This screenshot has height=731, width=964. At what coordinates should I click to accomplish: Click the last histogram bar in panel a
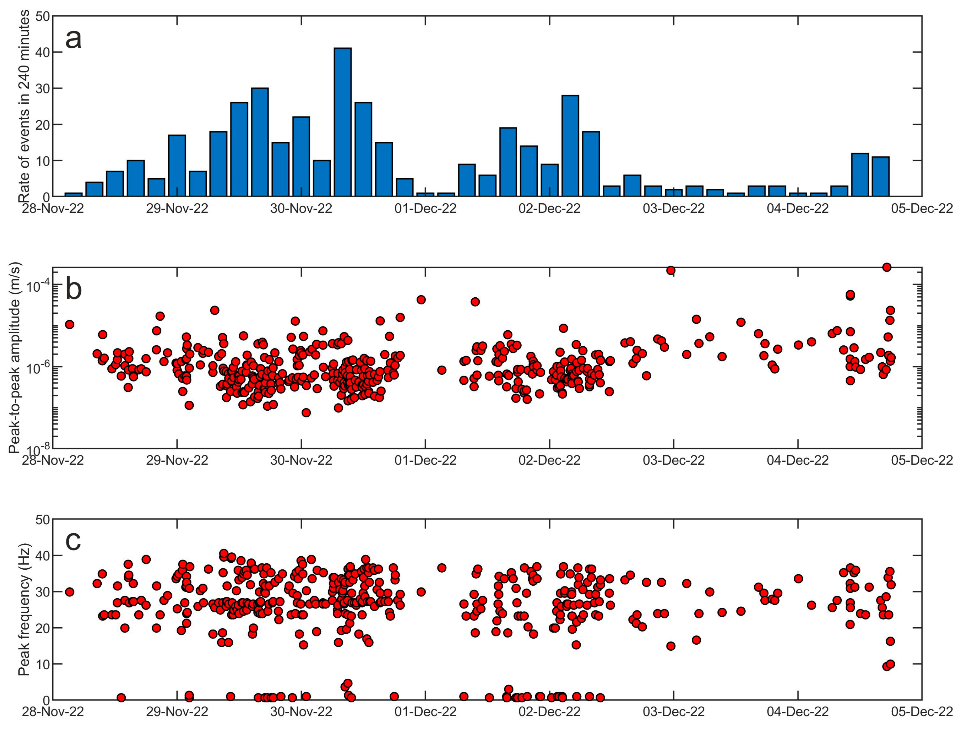(x=880, y=176)
